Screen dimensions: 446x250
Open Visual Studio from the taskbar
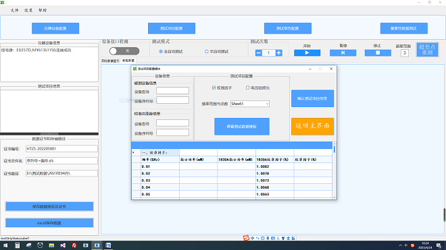click(x=63, y=245)
